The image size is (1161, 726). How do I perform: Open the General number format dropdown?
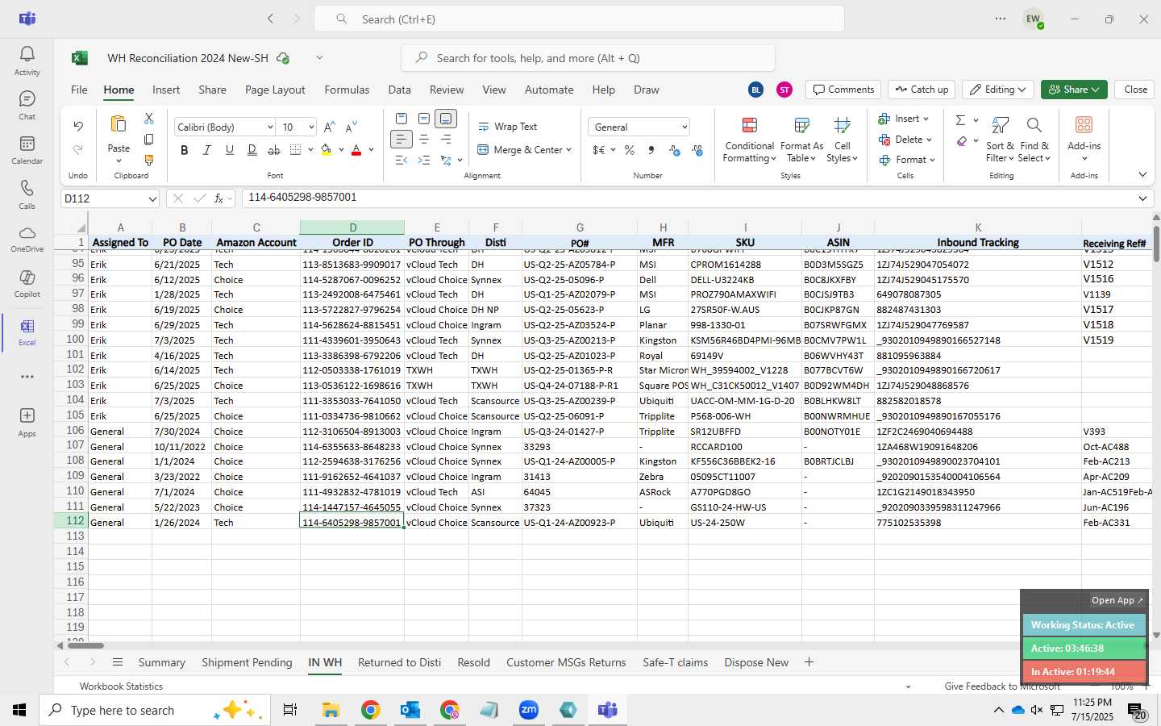(x=685, y=127)
